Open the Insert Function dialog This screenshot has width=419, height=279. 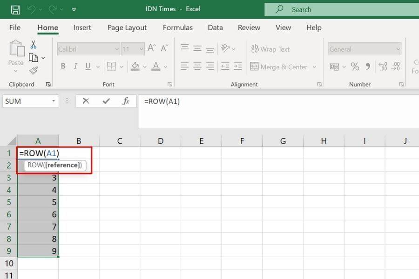126,101
